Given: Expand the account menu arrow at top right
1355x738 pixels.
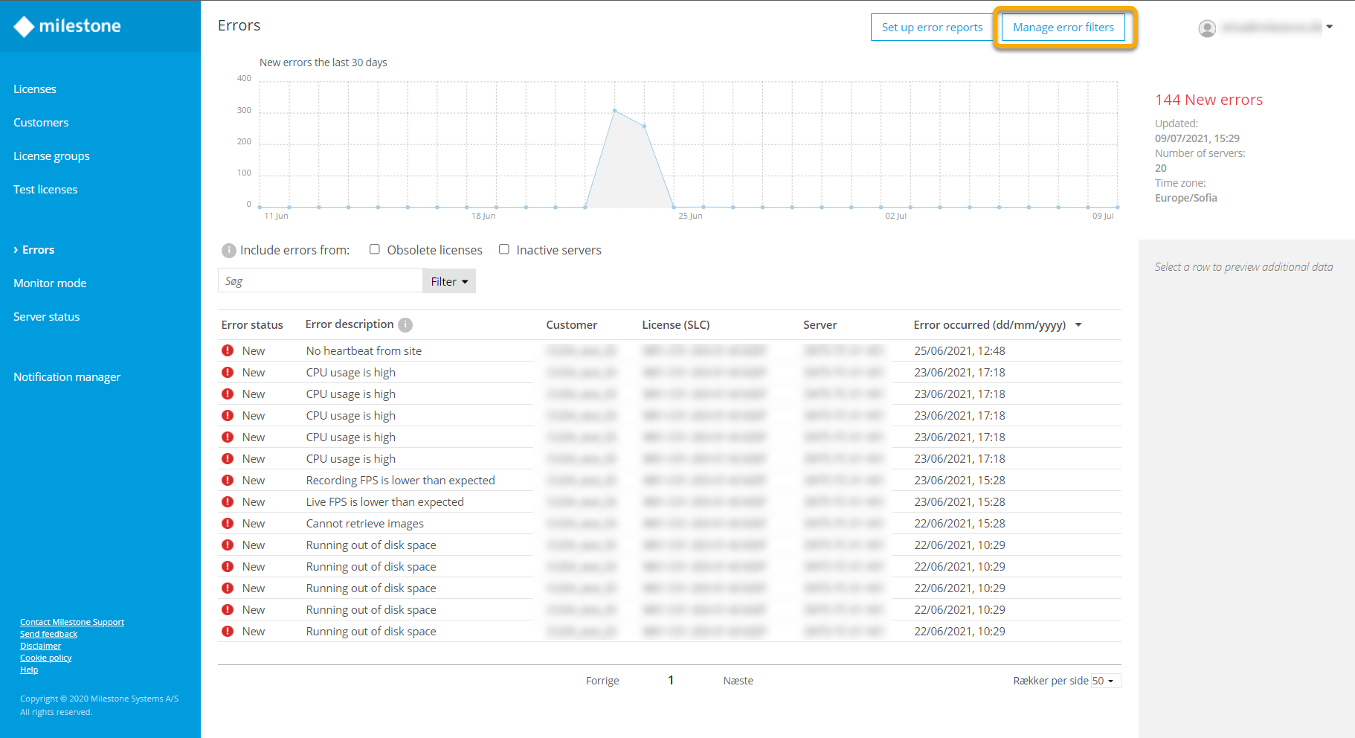Looking at the screenshot, I should click(x=1330, y=28).
